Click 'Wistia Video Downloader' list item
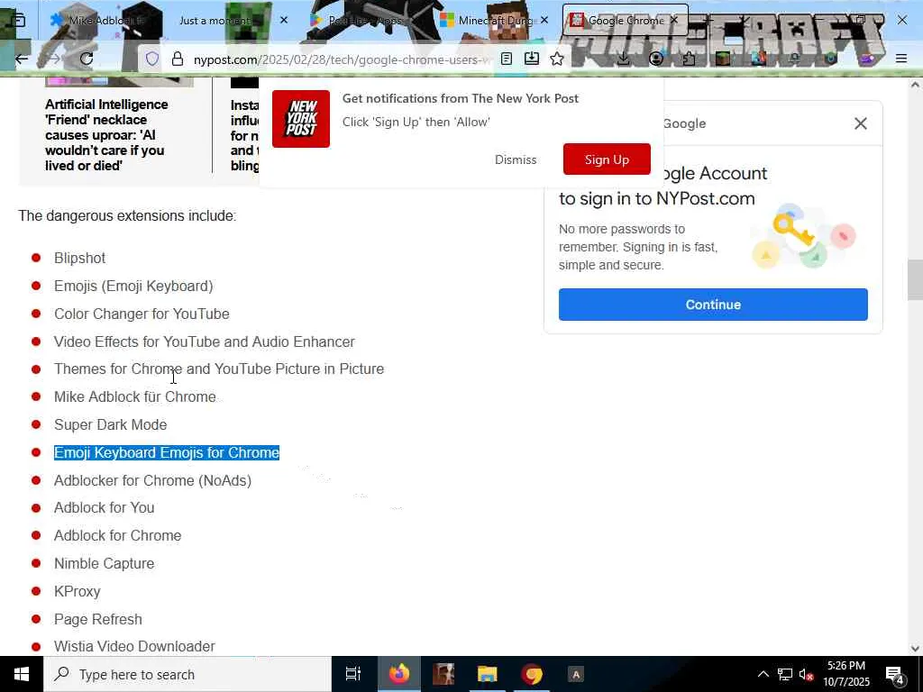923x692 pixels. 135,646
